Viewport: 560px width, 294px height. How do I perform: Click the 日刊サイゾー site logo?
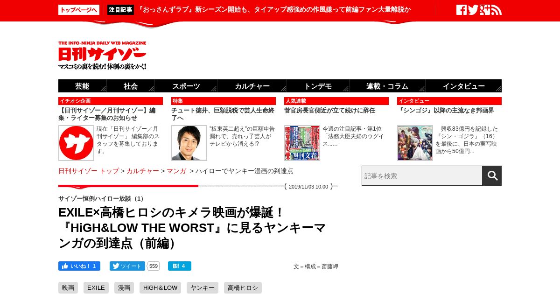[102, 56]
